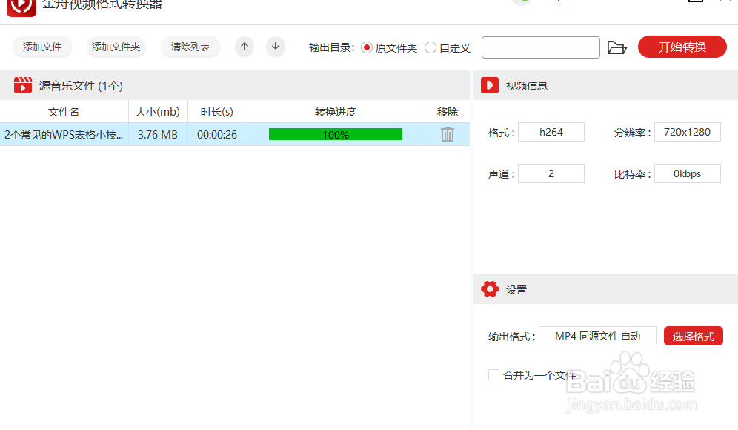Click the custom output directory input field

(x=540, y=47)
